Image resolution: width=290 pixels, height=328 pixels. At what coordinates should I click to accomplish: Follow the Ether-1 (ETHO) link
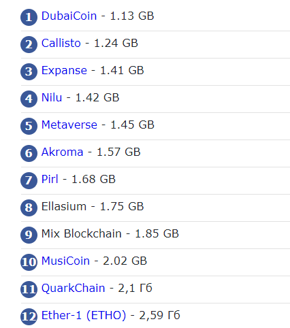click(84, 315)
